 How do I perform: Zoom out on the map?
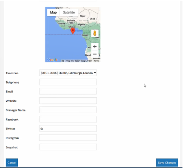(95, 54)
